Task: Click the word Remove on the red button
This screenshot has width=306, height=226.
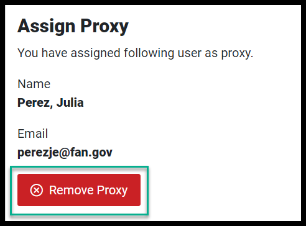Action: 71,190
